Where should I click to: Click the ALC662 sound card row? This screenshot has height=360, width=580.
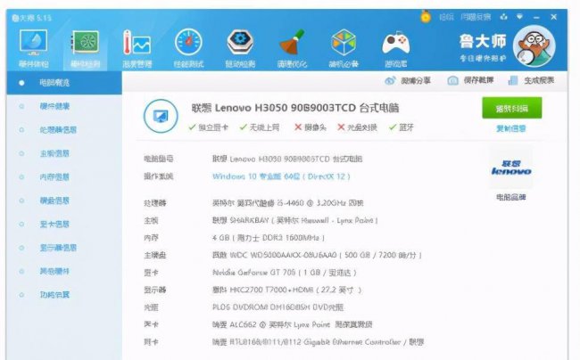point(292,324)
